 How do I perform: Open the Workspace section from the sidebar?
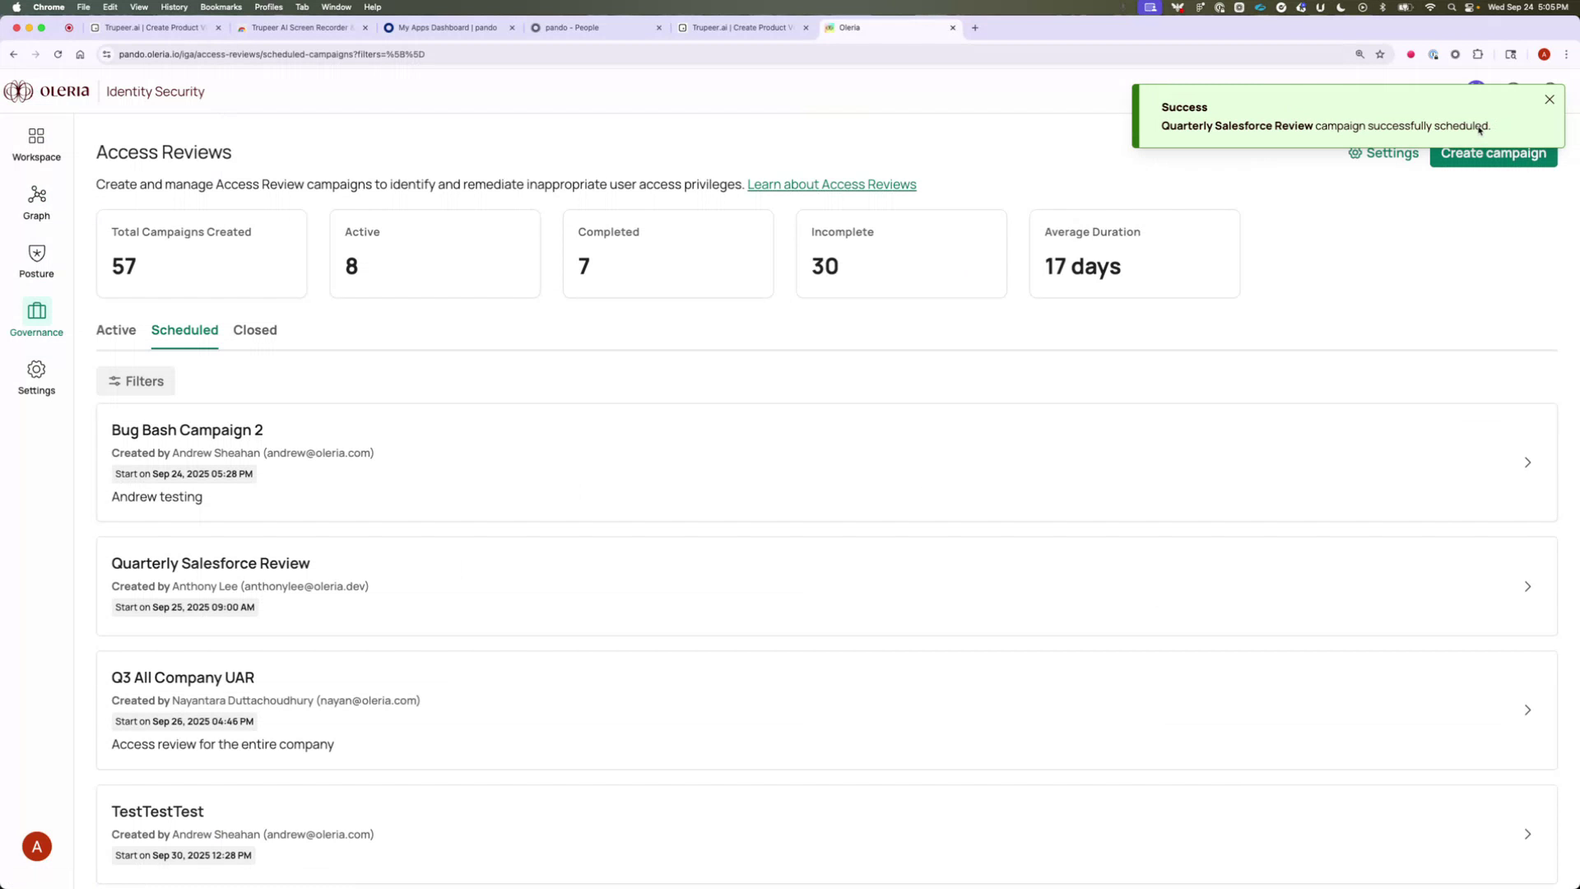pyautogui.click(x=35, y=143)
